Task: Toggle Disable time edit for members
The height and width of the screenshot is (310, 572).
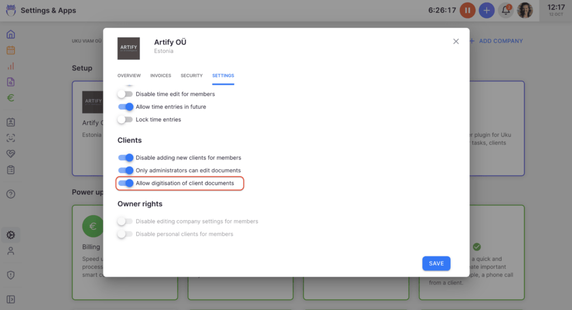Action: (x=125, y=94)
